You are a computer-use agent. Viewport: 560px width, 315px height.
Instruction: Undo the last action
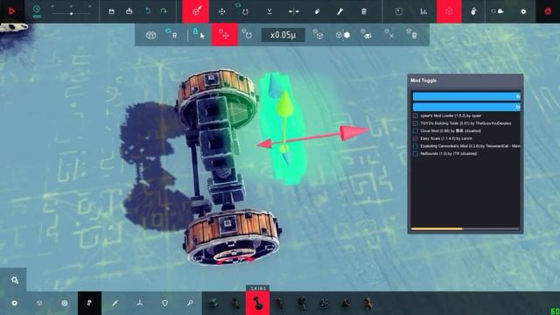point(148,11)
